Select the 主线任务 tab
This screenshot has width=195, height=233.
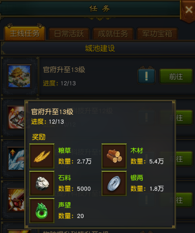[25, 34]
